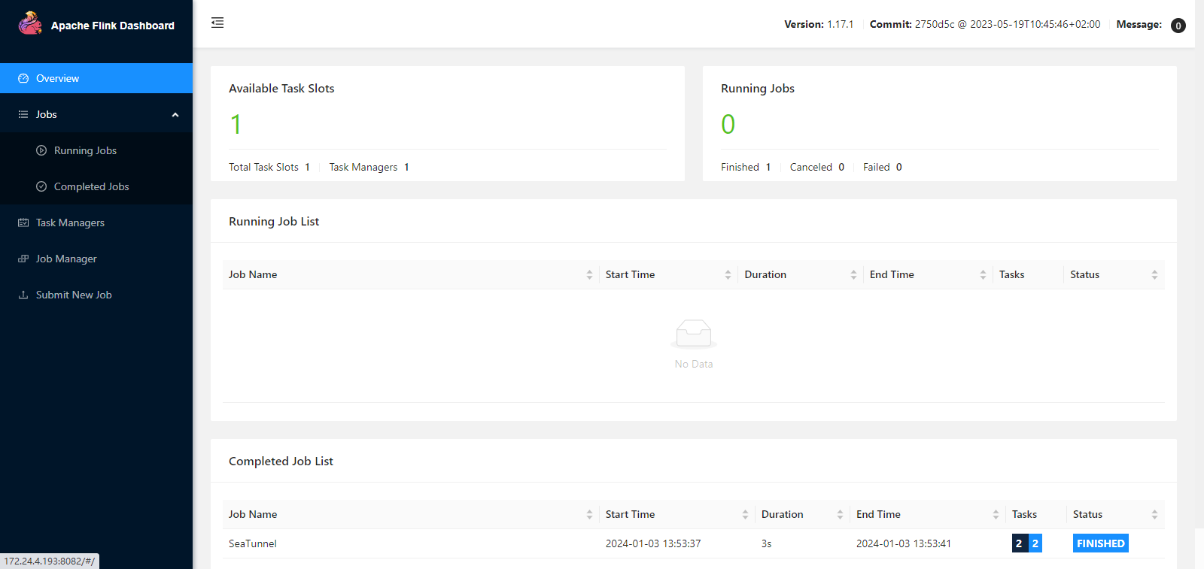This screenshot has height=569, width=1204.
Task: Open the Task Managers menu item
Action: [x=70, y=222]
